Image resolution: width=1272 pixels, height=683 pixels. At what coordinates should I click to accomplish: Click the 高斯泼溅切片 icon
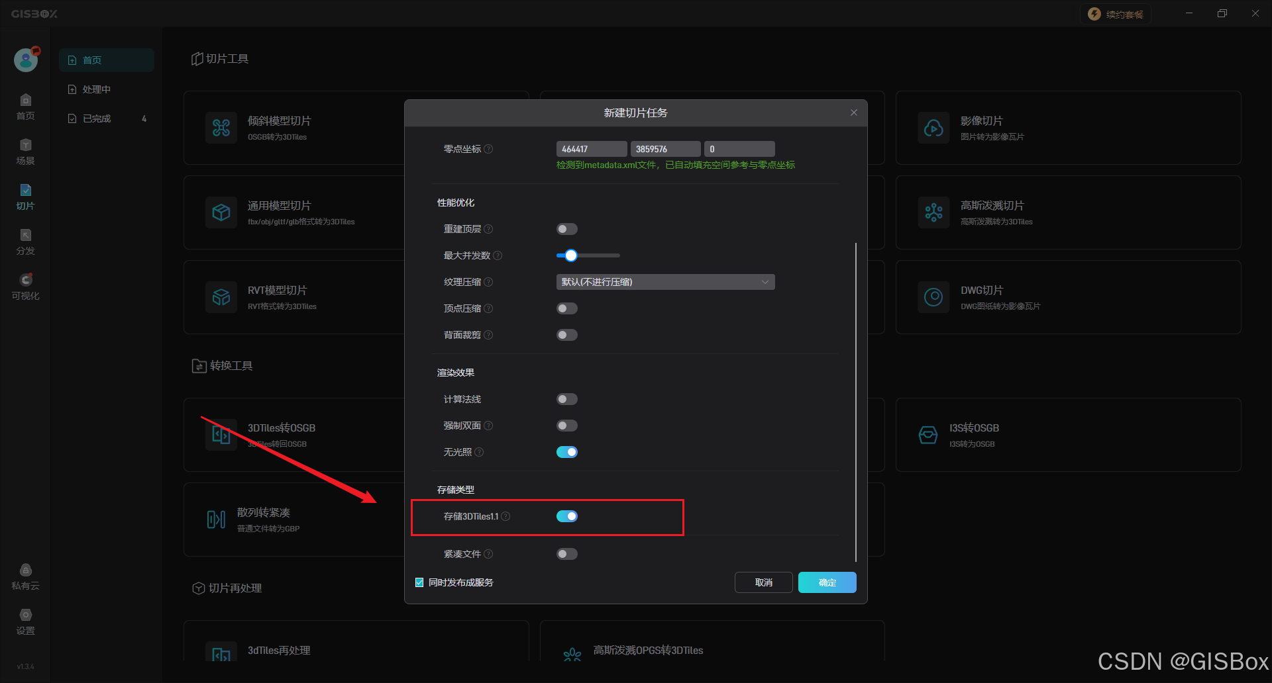934,212
